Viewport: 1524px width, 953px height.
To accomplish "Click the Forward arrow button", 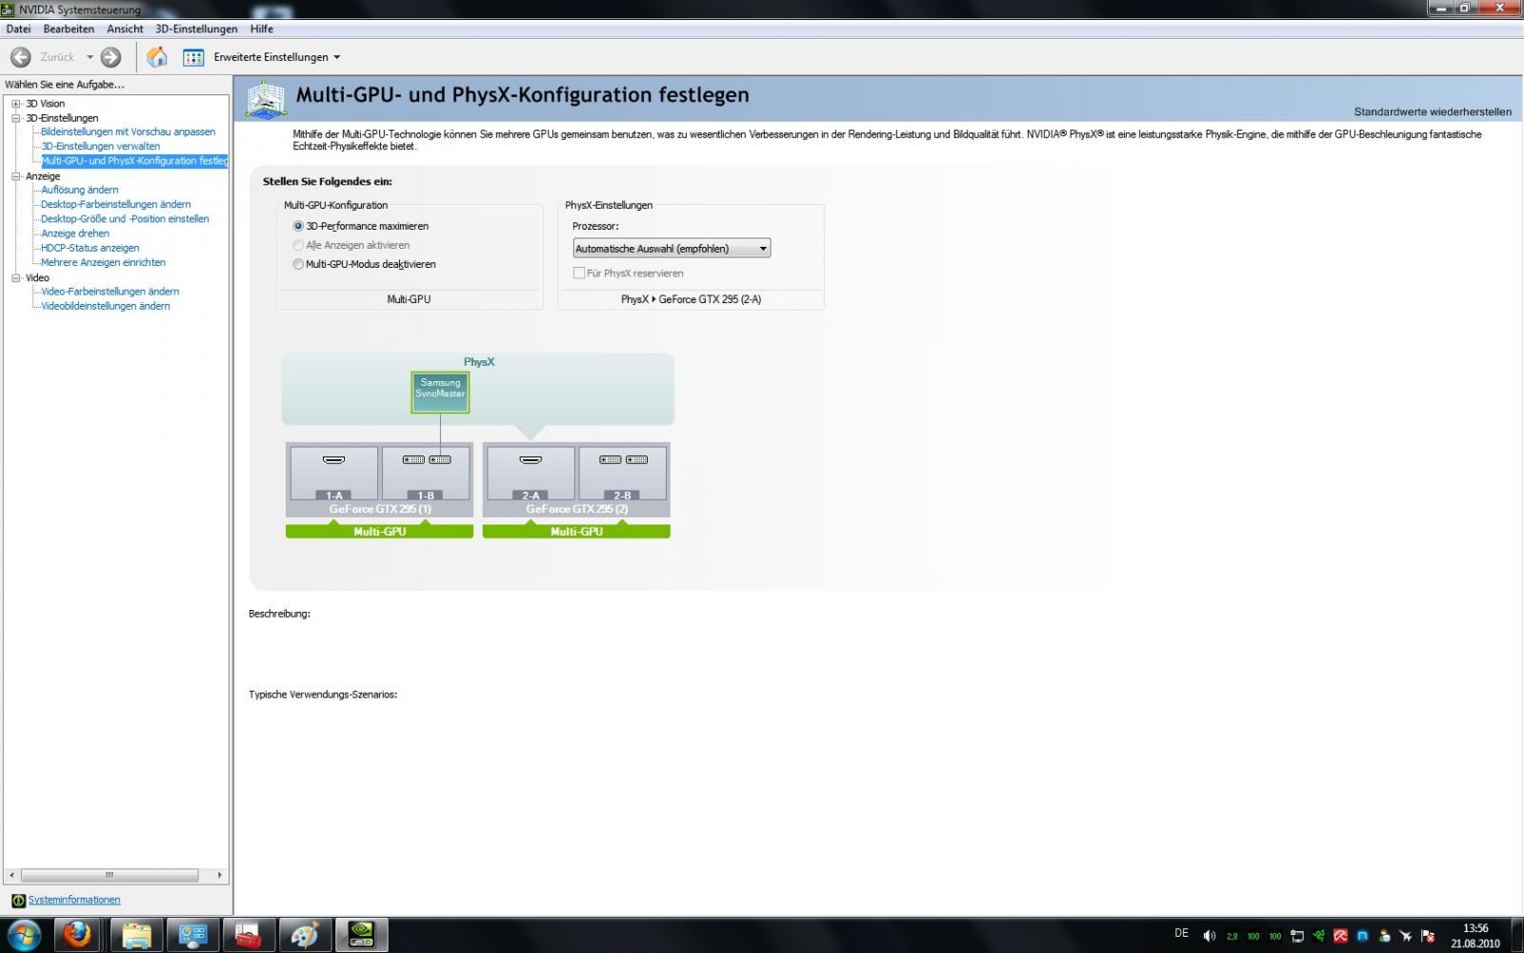I will (111, 57).
